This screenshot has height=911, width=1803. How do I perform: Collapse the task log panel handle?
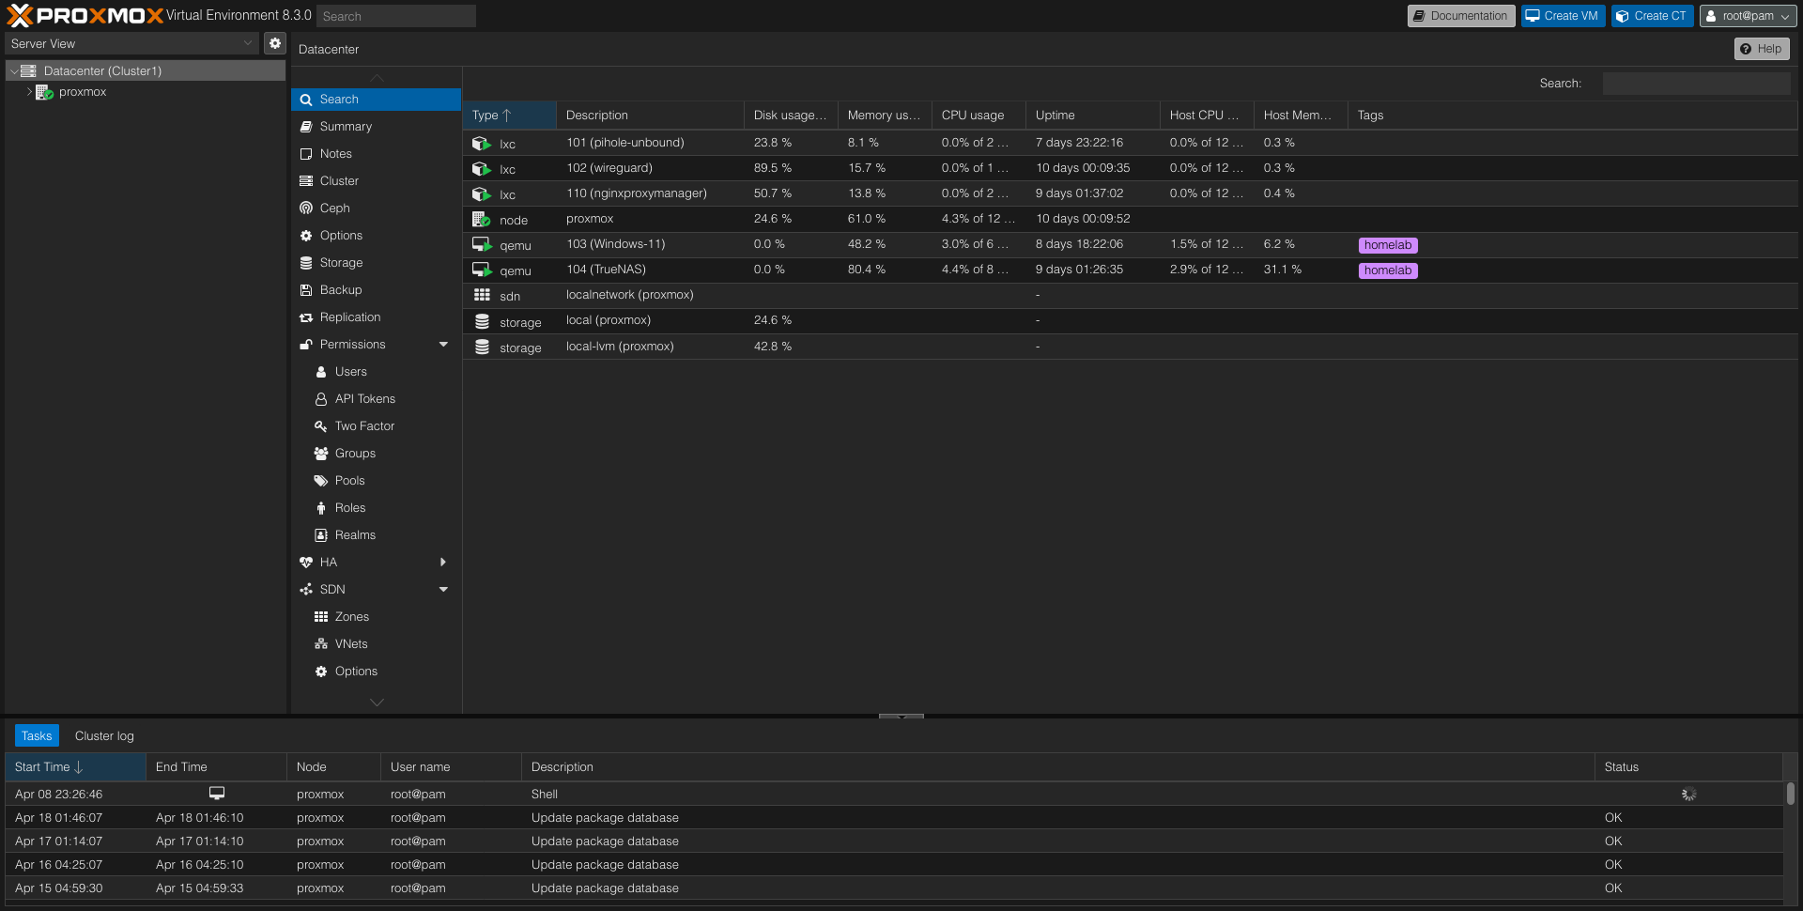tap(901, 716)
